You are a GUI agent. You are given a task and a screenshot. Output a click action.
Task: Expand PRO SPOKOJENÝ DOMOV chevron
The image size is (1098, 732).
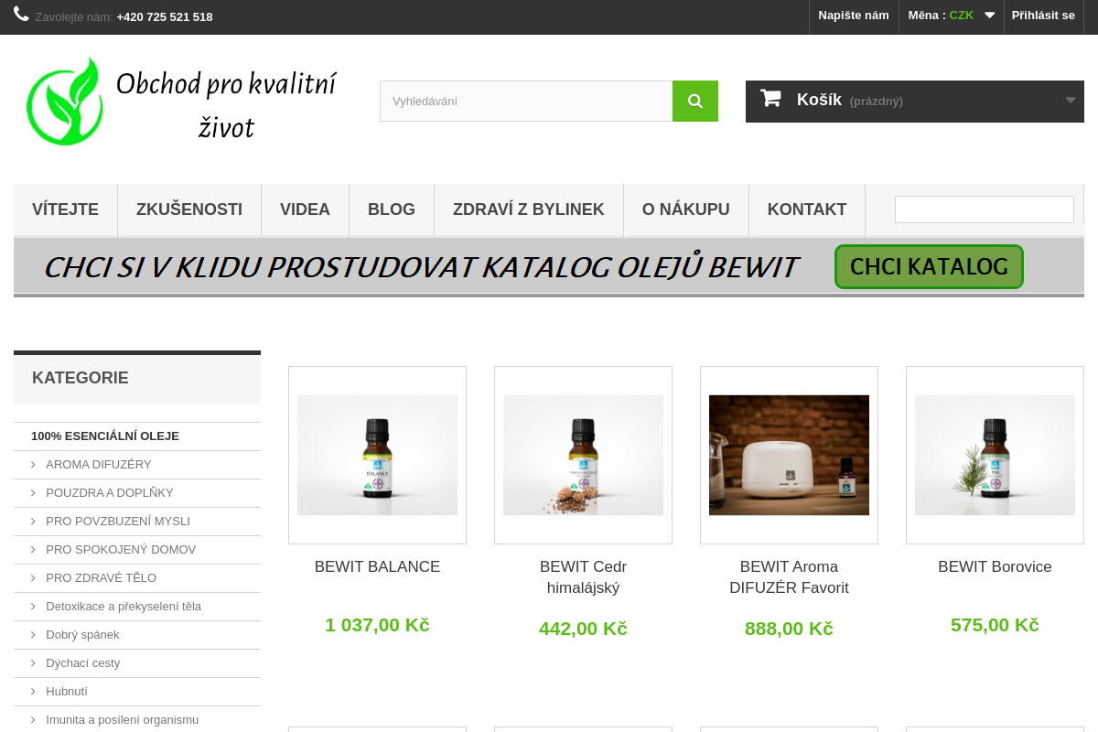pos(33,550)
